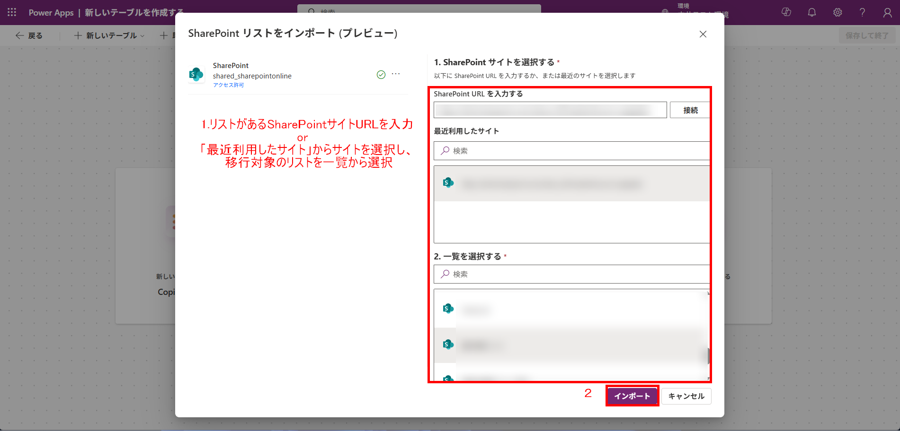The image size is (900, 431).
Task: Close the SharePoint import dialog
Action: [703, 34]
